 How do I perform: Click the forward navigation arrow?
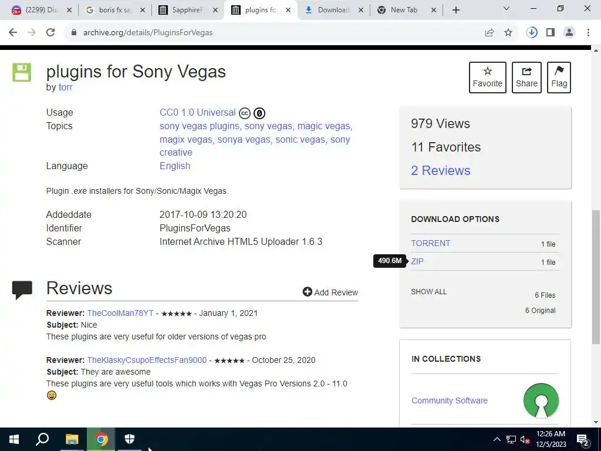[x=32, y=33]
